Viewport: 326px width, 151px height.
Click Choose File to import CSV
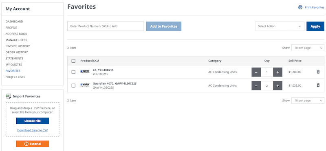pyautogui.click(x=33, y=121)
